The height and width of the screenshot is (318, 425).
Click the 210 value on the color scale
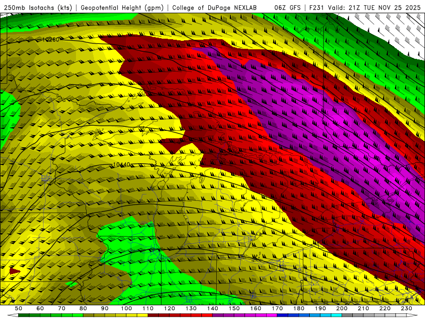click(363, 308)
